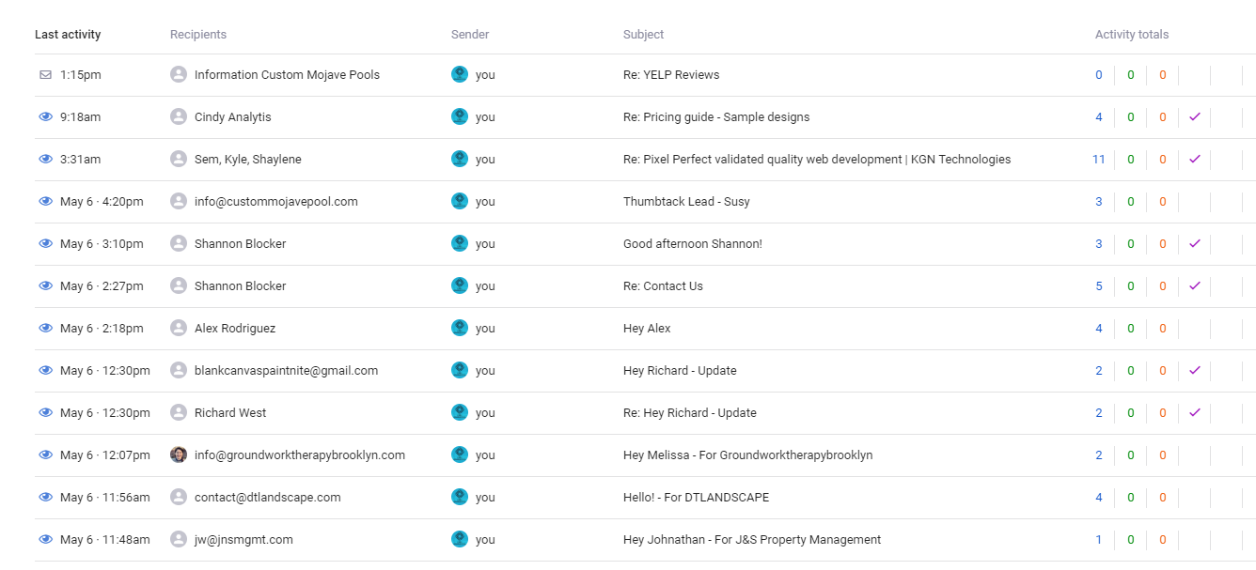Click the eye icon beside Cindy Analytis email
The height and width of the screenshot is (570, 1256).
click(x=45, y=117)
